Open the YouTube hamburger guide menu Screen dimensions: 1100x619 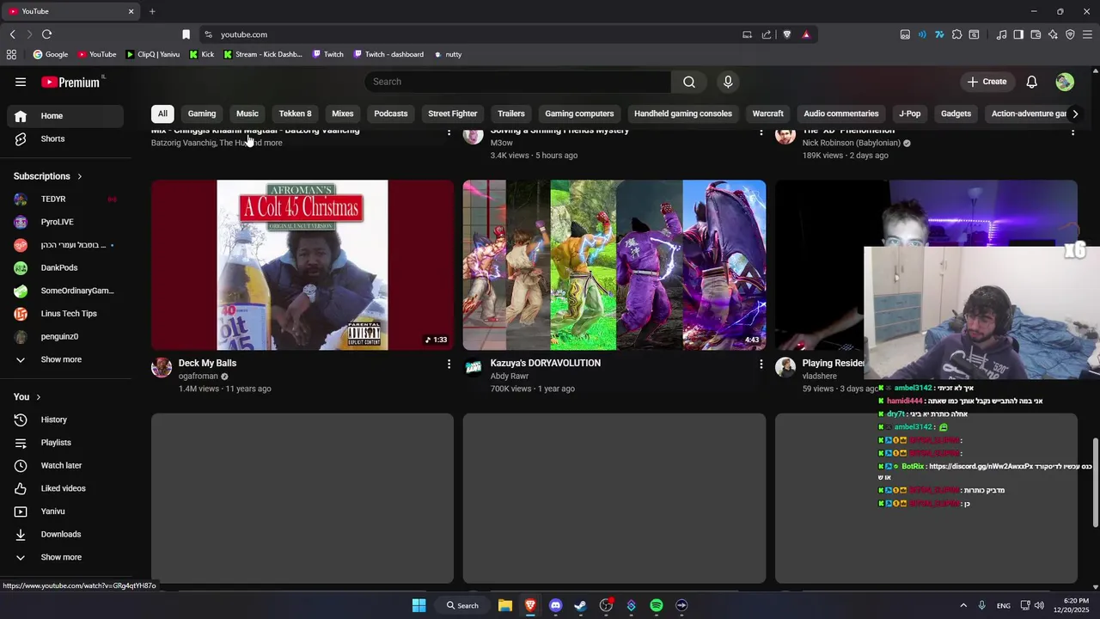coord(21,82)
